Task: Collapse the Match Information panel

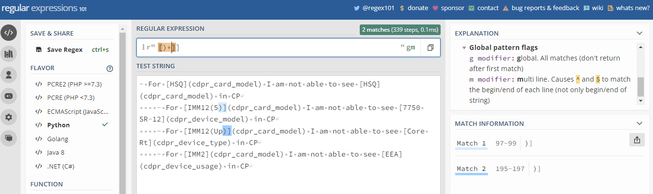Action: click(640, 124)
